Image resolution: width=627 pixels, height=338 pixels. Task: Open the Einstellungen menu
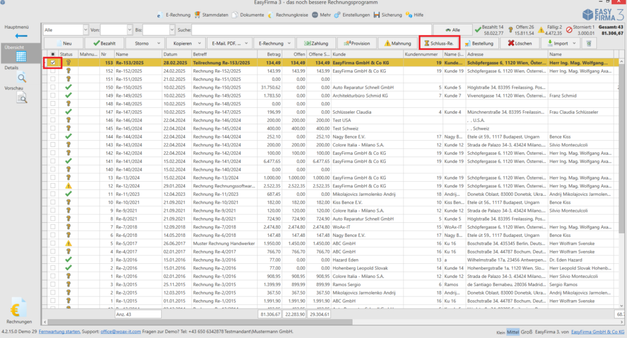(x=352, y=15)
